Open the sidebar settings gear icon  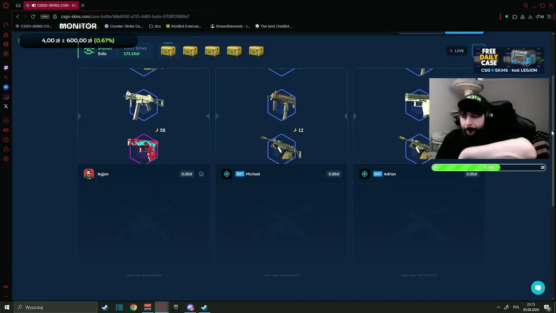[6, 159]
